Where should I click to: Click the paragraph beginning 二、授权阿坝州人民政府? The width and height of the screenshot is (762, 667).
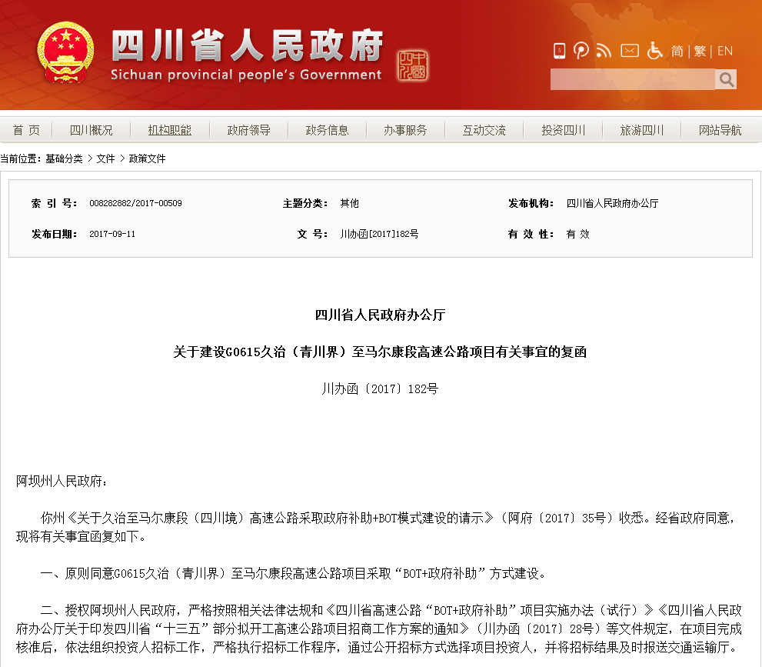tap(379, 629)
